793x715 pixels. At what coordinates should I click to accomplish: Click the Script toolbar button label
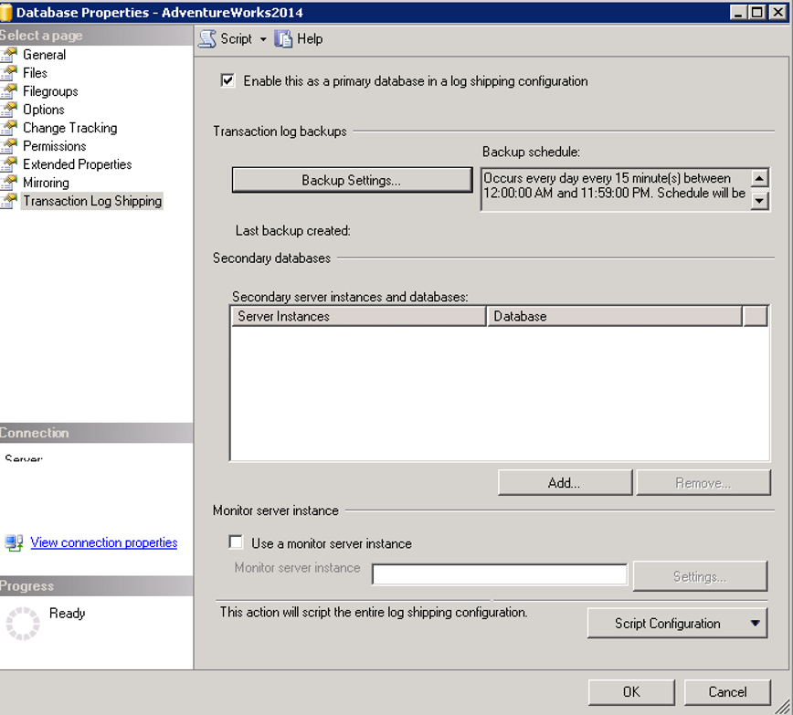pyautogui.click(x=237, y=39)
